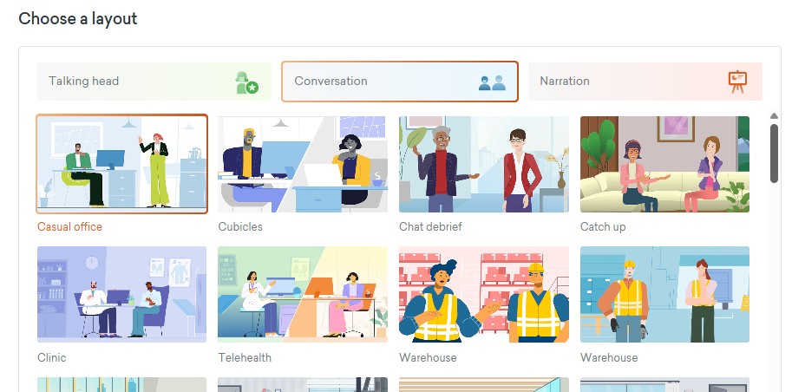The width and height of the screenshot is (805, 392).
Task: Choose the Clinic layout thumbnail
Action: pos(122,295)
